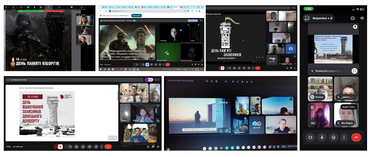Screen dimensions: 370x157
Task: Select the Юн Марія video tile
Action: coord(346,115)
